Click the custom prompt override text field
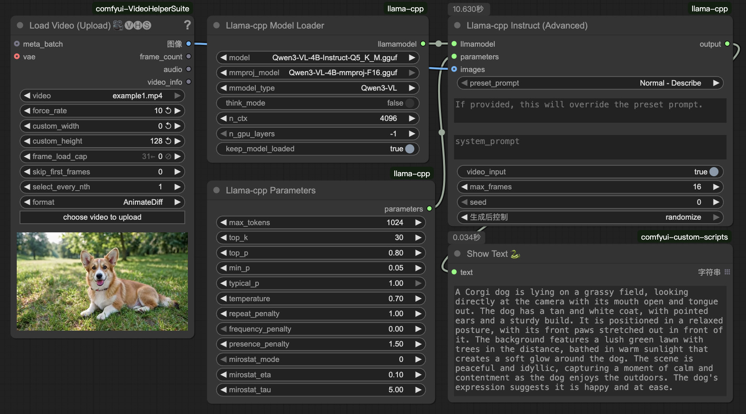Image resolution: width=746 pixels, height=414 pixels. tap(590, 111)
